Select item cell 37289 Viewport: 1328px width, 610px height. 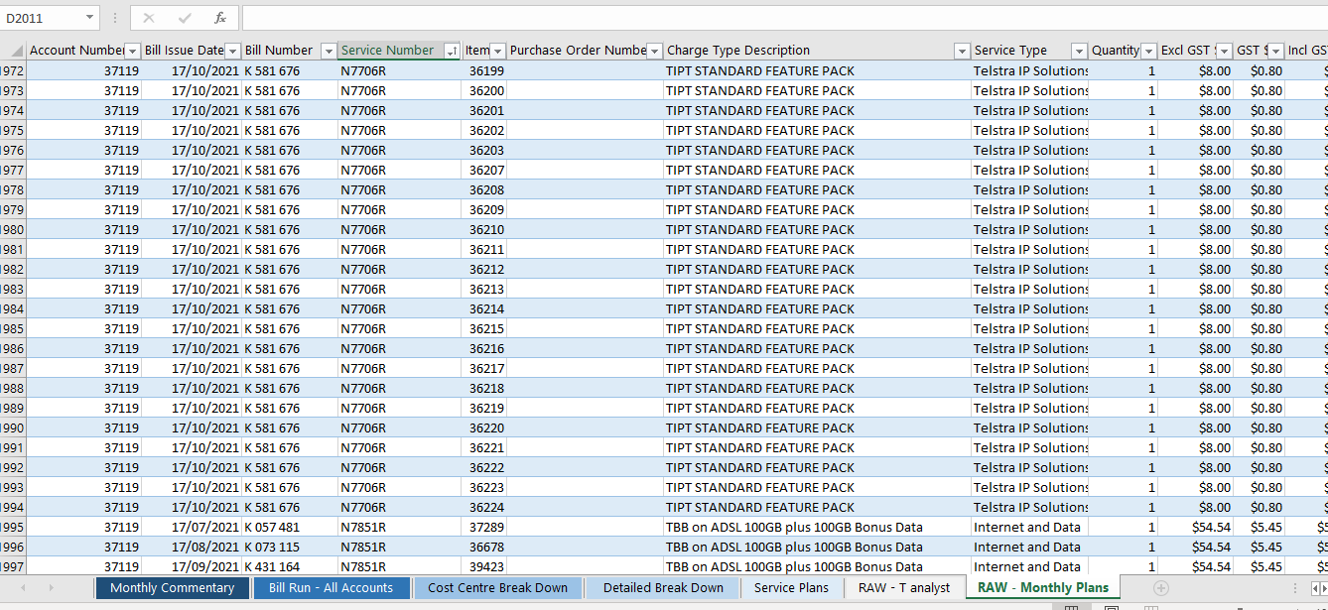(x=484, y=527)
